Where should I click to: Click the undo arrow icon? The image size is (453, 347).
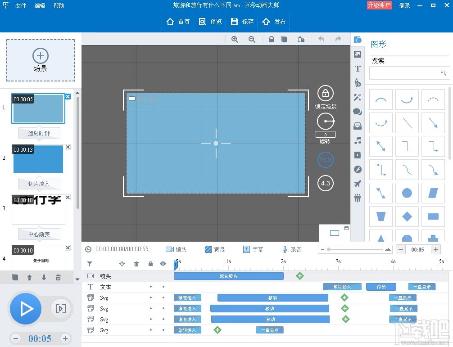[x=321, y=39]
